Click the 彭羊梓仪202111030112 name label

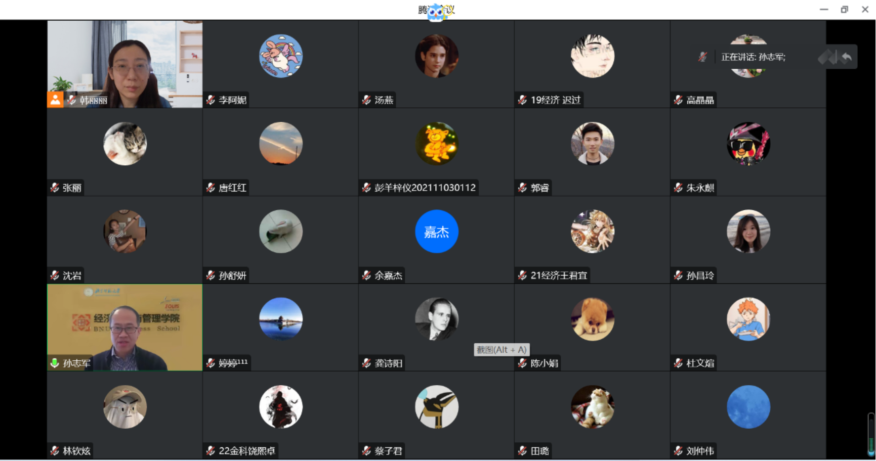click(425, 188)
